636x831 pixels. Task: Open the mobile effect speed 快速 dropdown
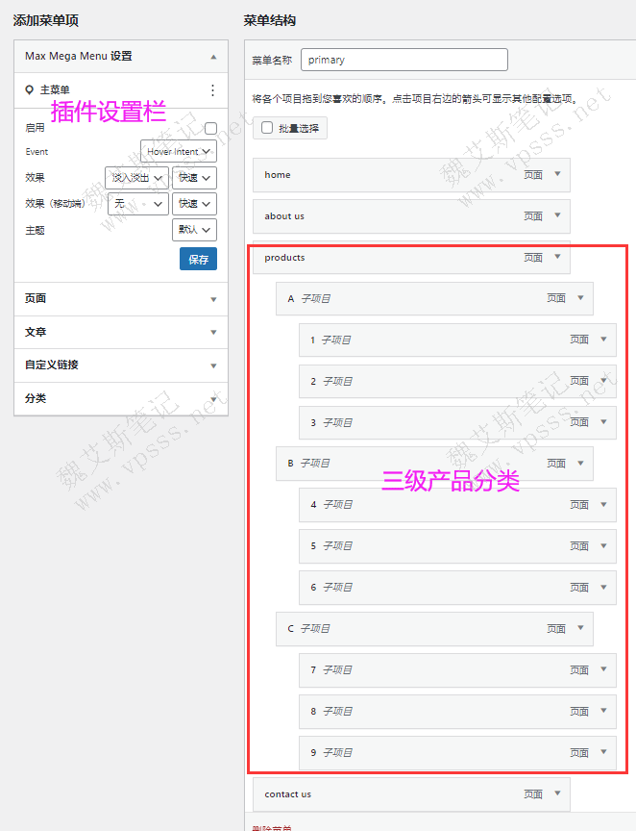pyautogui.click(x=194, y=204)
